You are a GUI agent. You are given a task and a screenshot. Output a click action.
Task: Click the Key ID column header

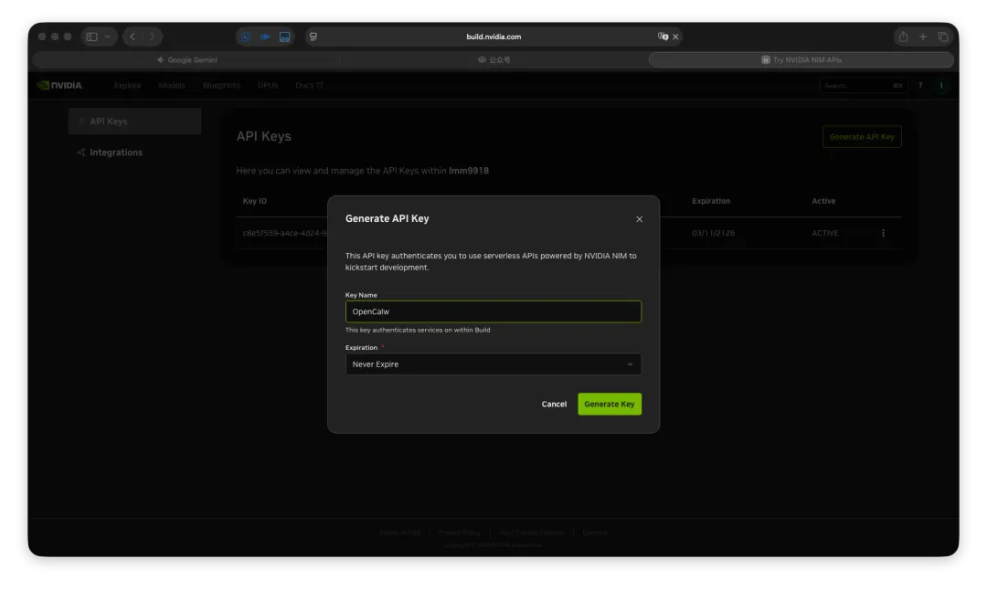coord(255,201)
